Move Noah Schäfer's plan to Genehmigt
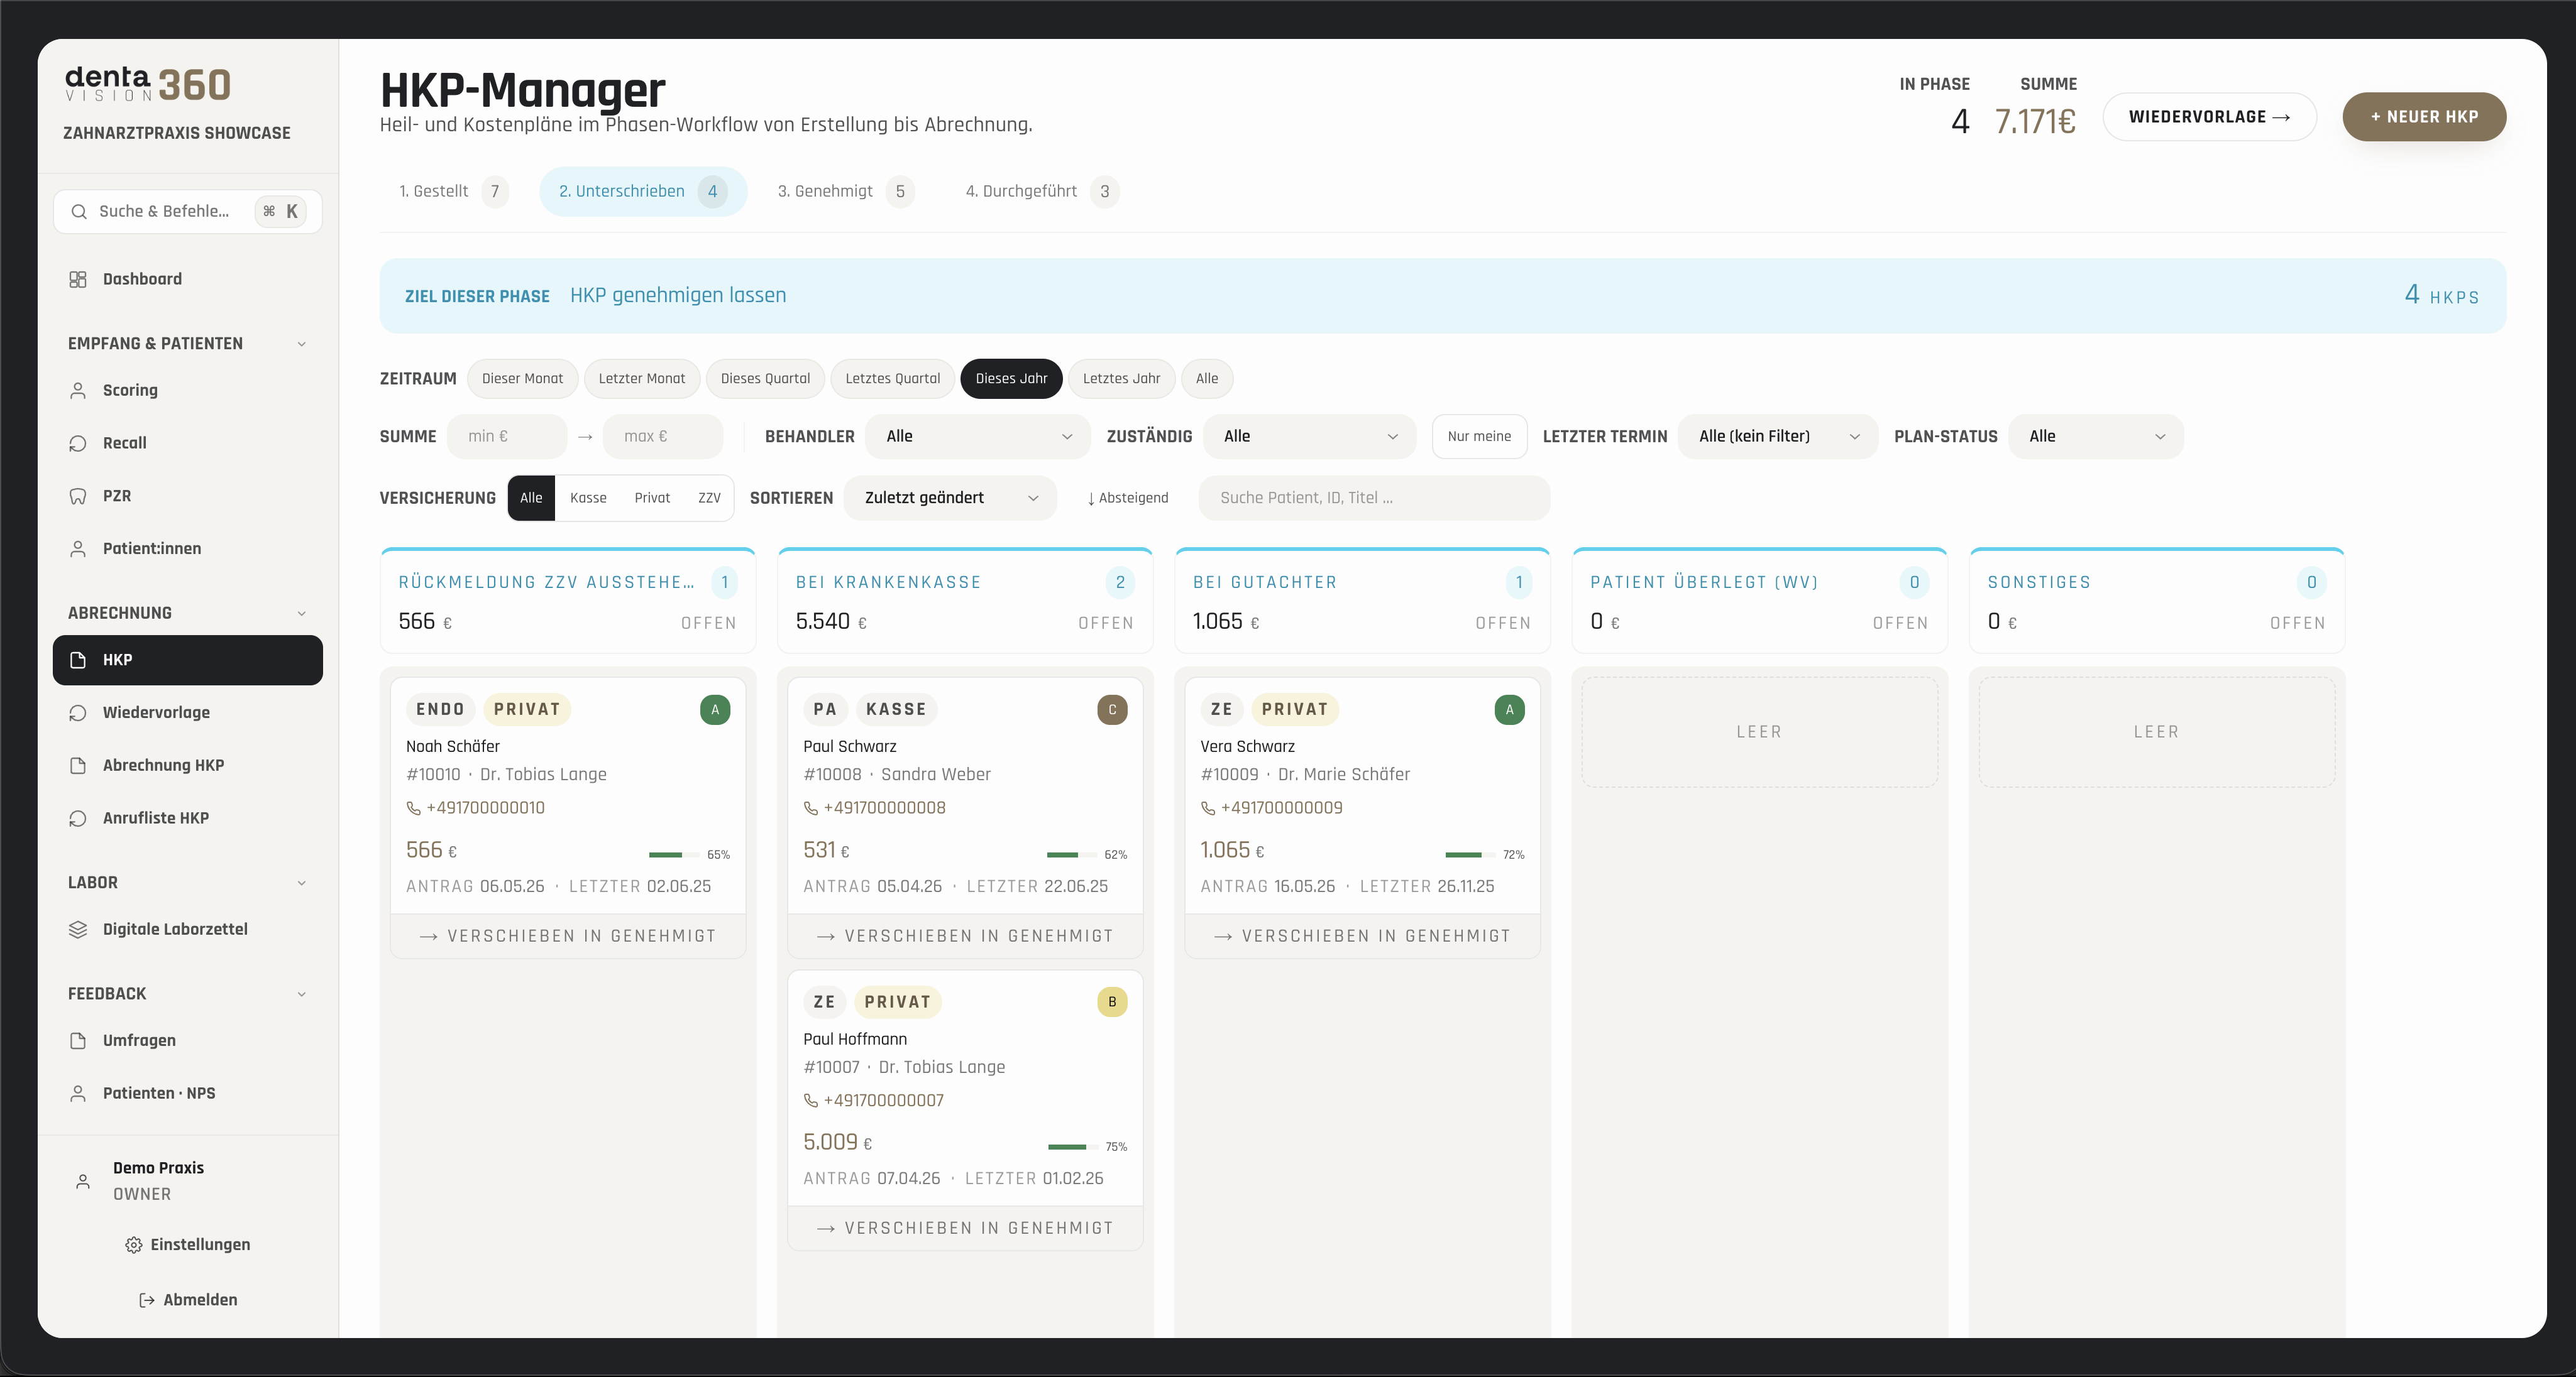 568,936
